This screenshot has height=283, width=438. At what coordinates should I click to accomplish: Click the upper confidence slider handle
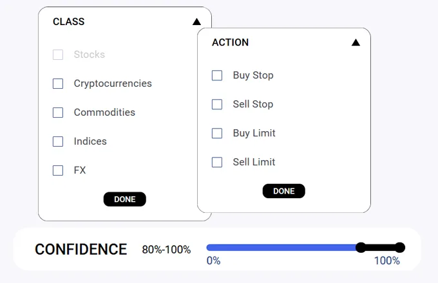click(399, 248)
